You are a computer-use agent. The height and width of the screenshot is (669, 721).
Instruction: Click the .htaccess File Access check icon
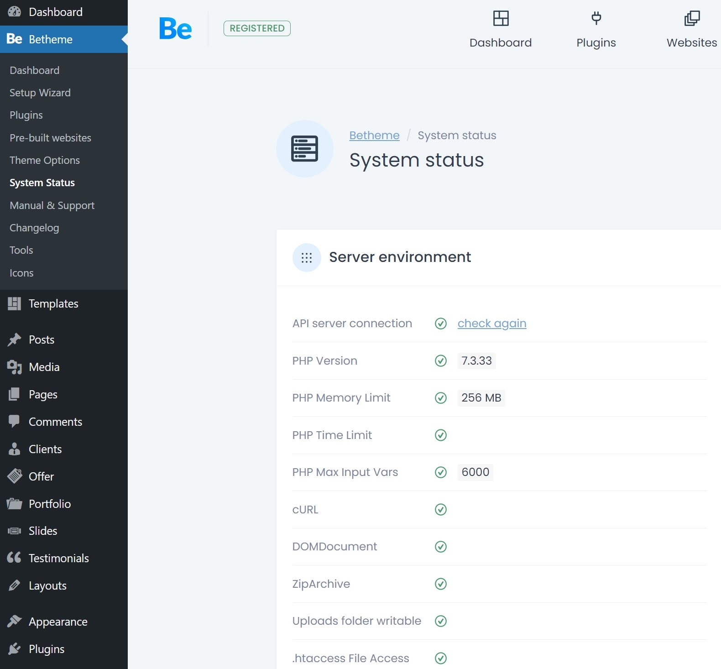pos(441,659)
